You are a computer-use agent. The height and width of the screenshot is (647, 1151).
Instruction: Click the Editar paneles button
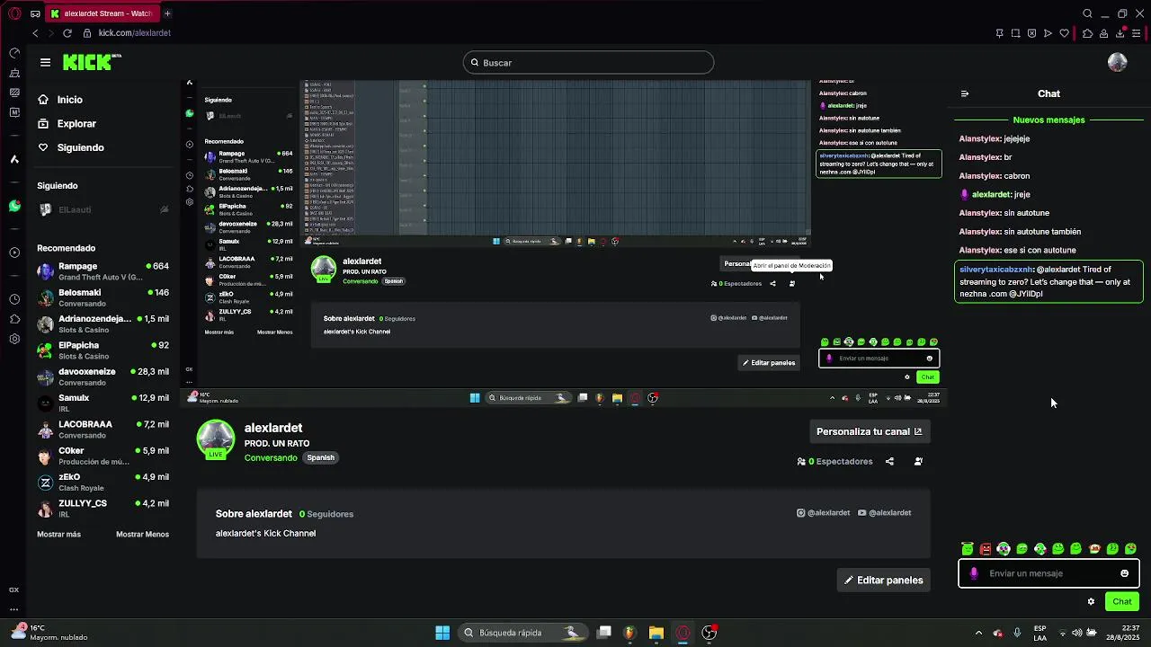pyautogui.click(x=883, y=581)
